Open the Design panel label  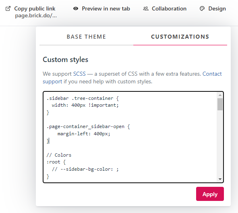tap(217, 8)
